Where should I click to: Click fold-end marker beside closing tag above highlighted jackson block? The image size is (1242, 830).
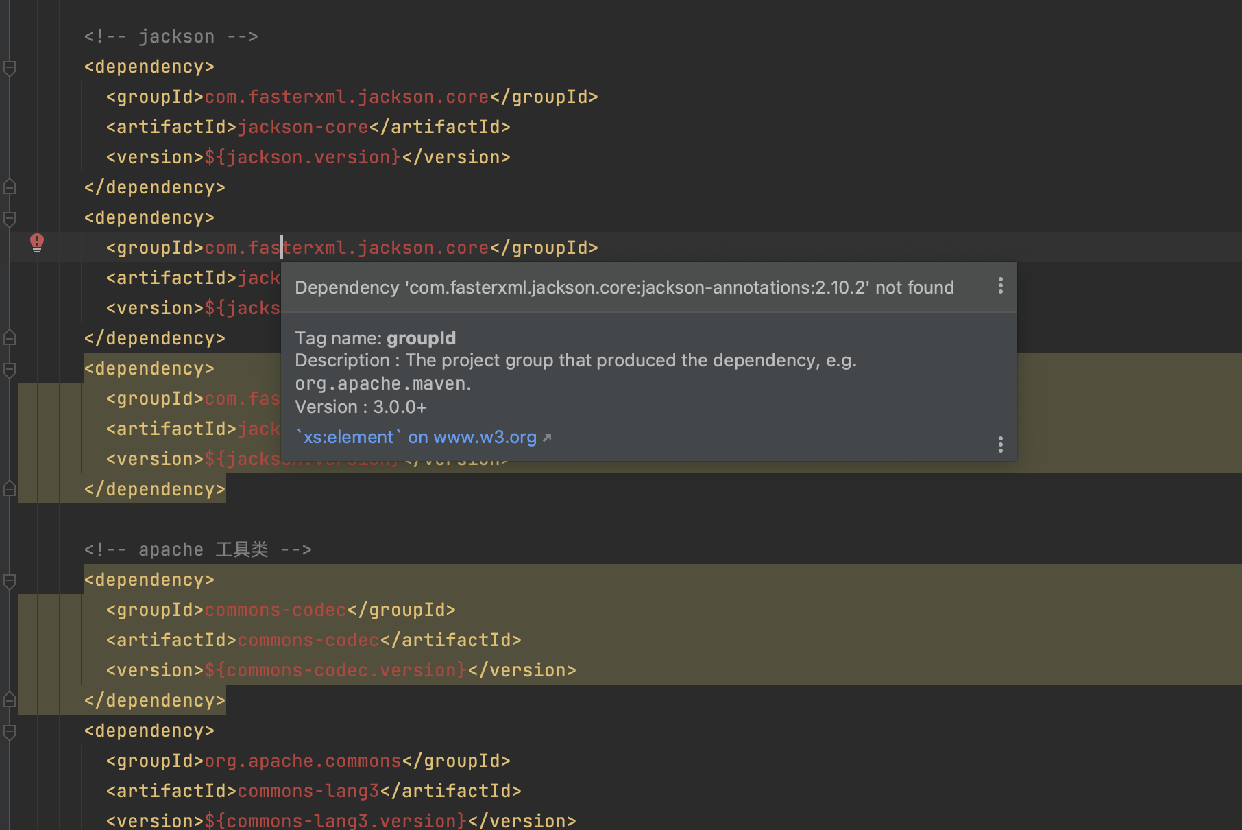tap(10, 337)
